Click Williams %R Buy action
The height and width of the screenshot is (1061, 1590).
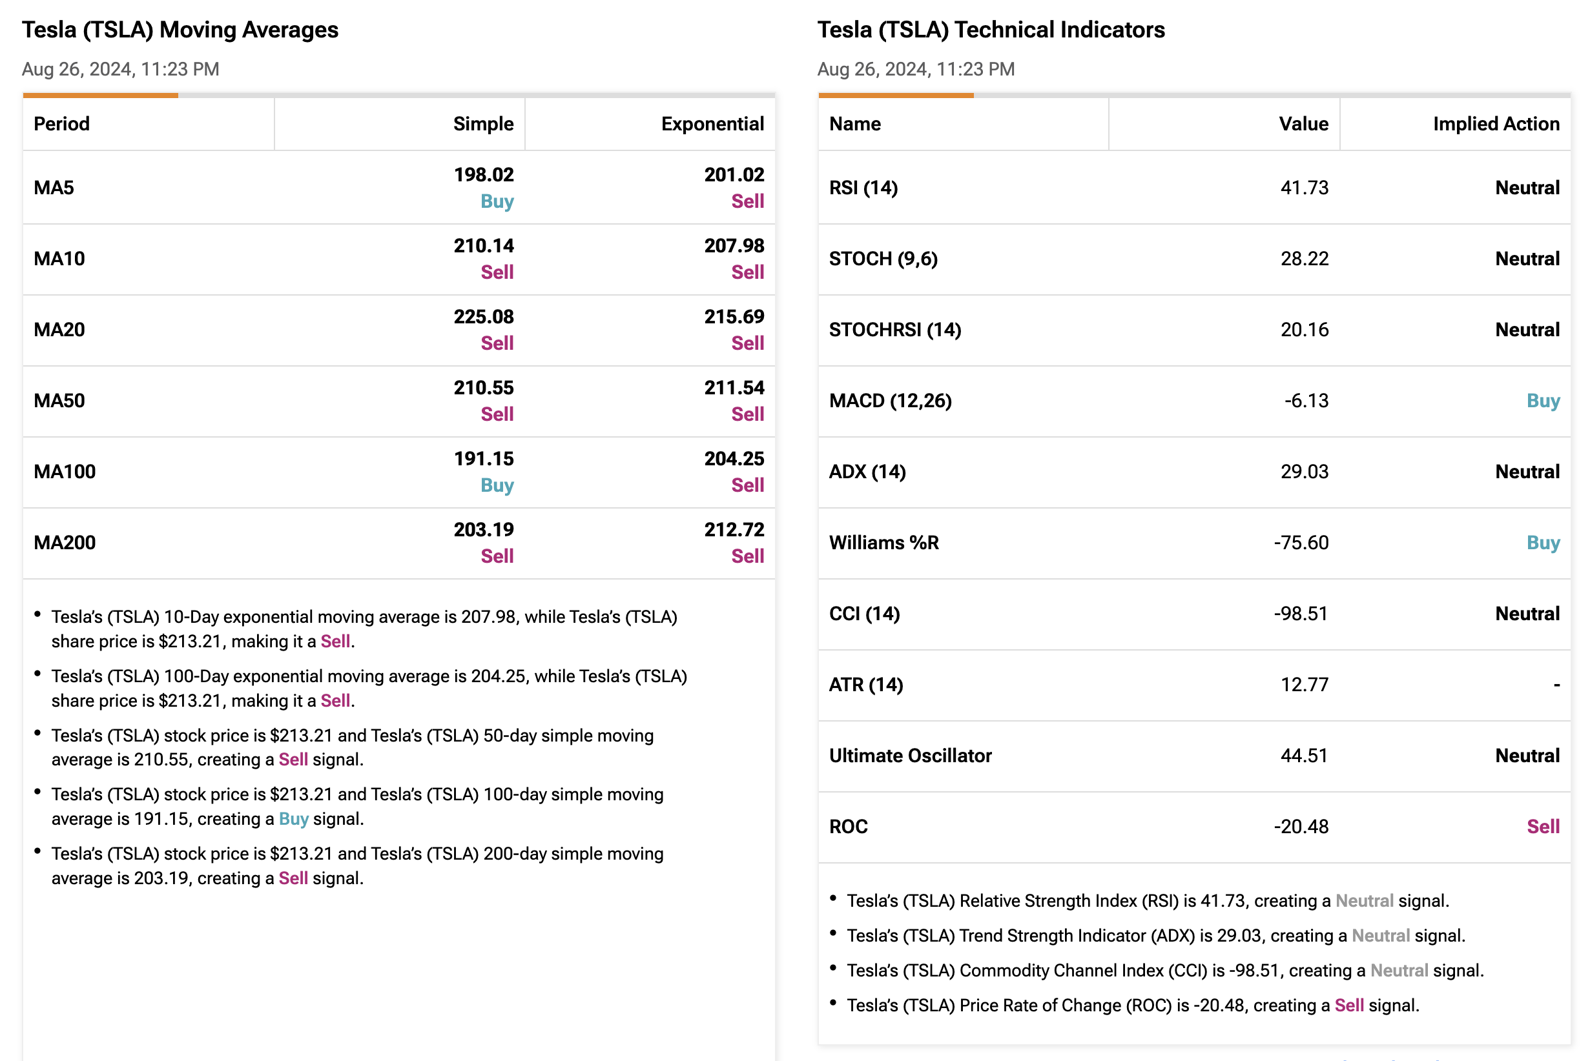click(1542, 543)
